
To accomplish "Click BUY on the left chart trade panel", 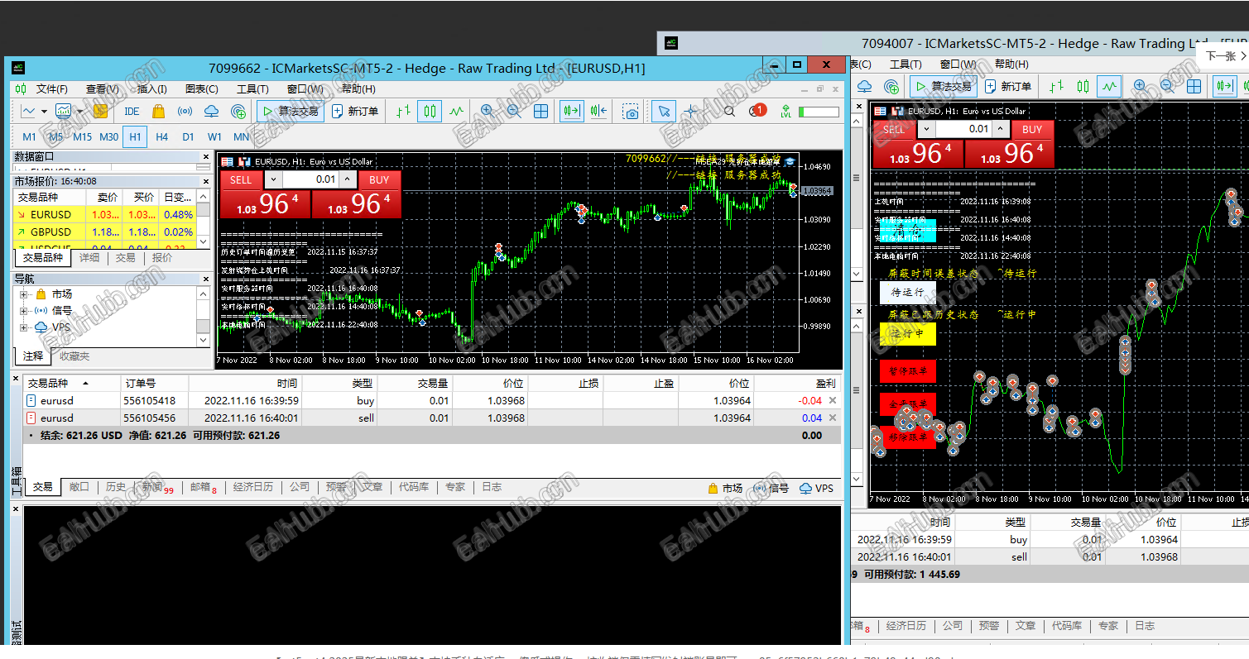I will coord(379,179).
